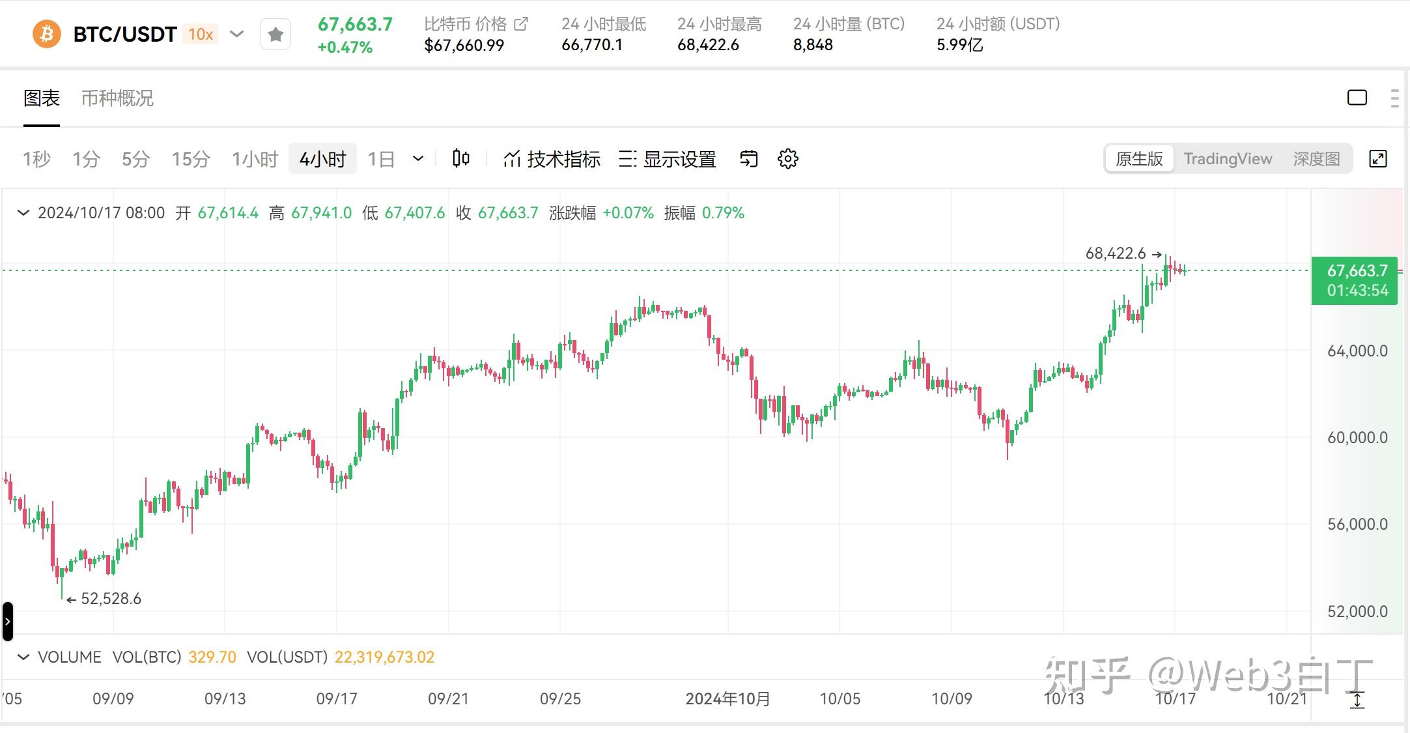
Task: Click the 56,000.0 price axis label
Action: (1357, 524)
